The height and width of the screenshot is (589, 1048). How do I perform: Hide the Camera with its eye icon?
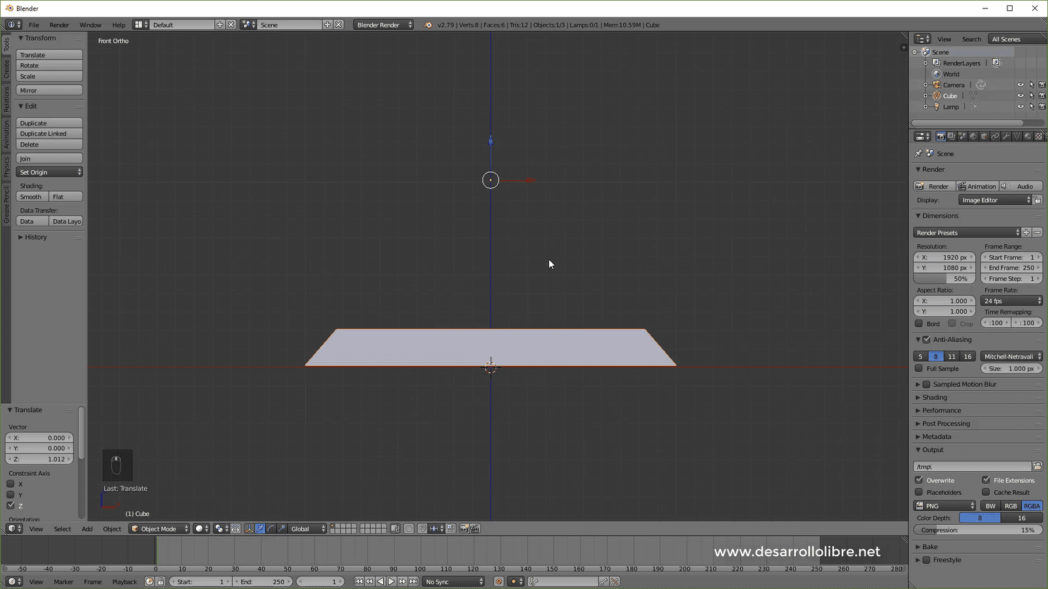coord(1020,84)
